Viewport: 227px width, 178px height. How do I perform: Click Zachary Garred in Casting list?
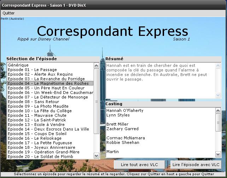tap(122, 129)
